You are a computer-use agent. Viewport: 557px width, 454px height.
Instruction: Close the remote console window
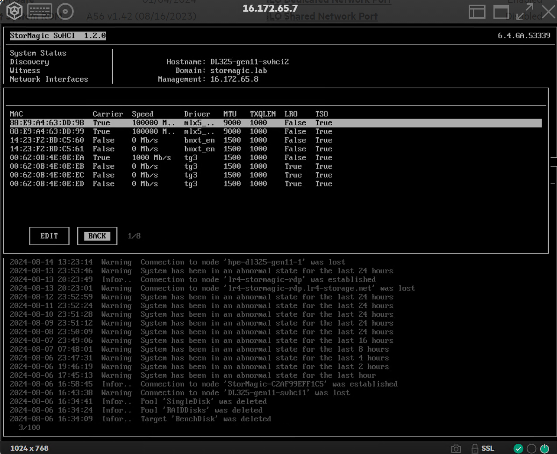click(549, 11)
